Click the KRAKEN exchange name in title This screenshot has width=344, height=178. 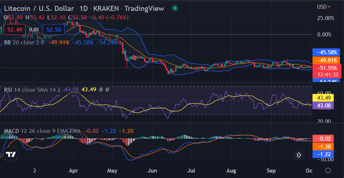(106, 8)
